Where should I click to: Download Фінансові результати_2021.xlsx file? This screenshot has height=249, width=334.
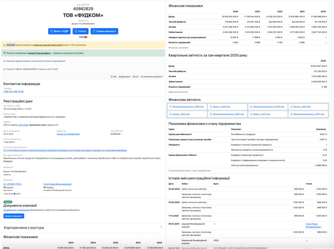(x=308, y=114)
